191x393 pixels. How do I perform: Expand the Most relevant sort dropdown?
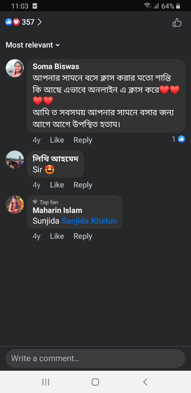33,45
